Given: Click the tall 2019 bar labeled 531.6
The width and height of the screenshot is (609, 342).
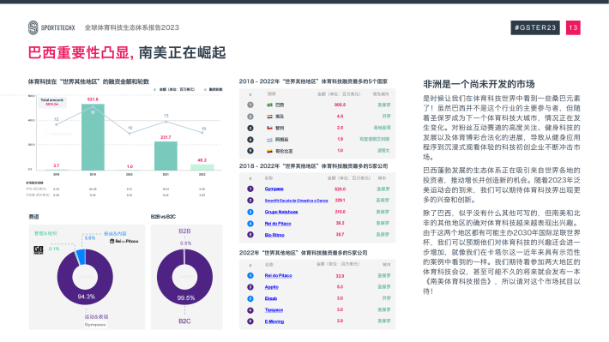Looking at the screenshot, I should coord(93,137).
